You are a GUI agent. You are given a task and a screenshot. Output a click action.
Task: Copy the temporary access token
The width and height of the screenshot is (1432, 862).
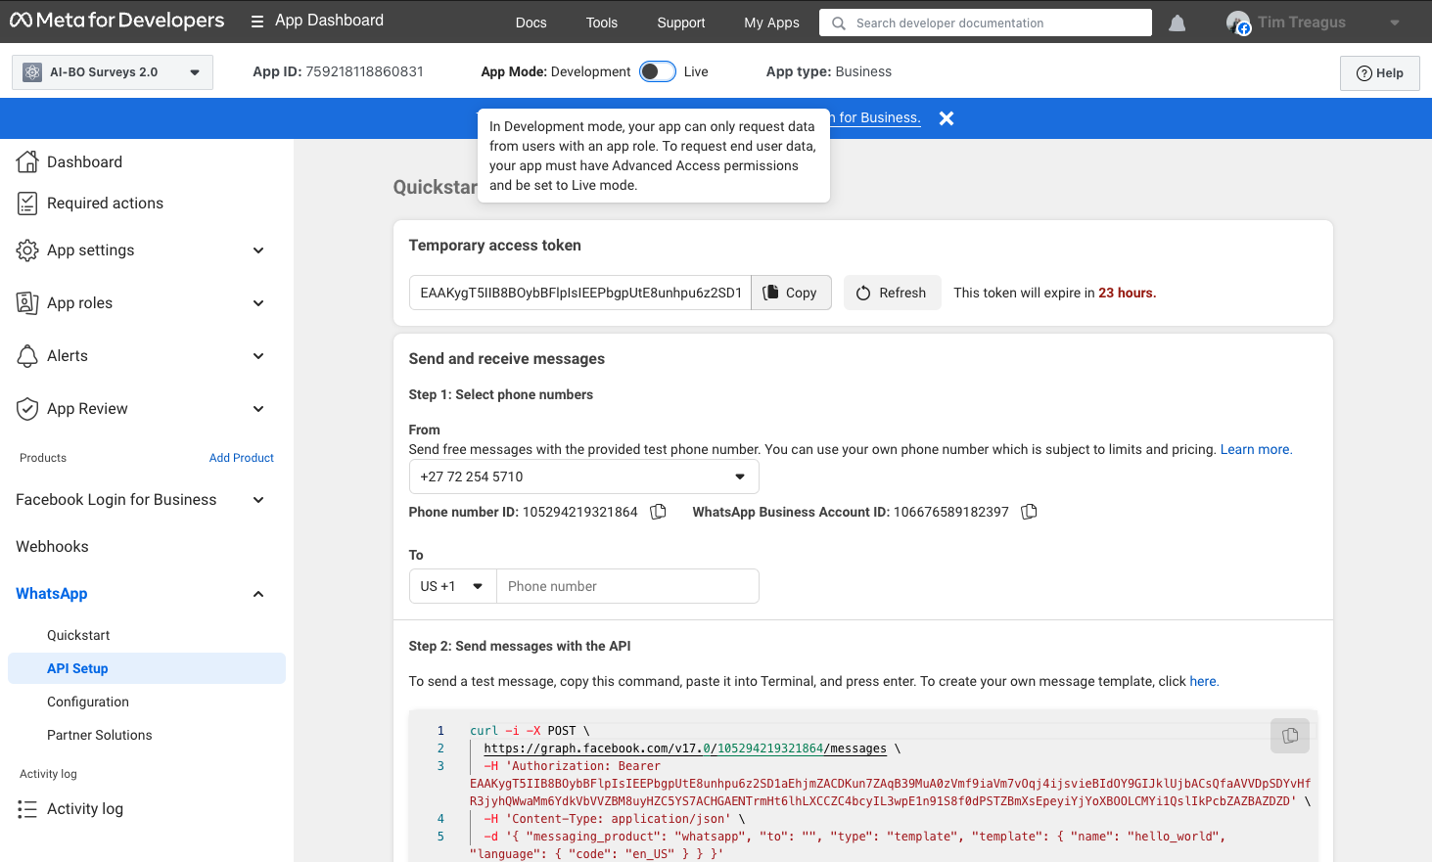[x=791, y=293]
